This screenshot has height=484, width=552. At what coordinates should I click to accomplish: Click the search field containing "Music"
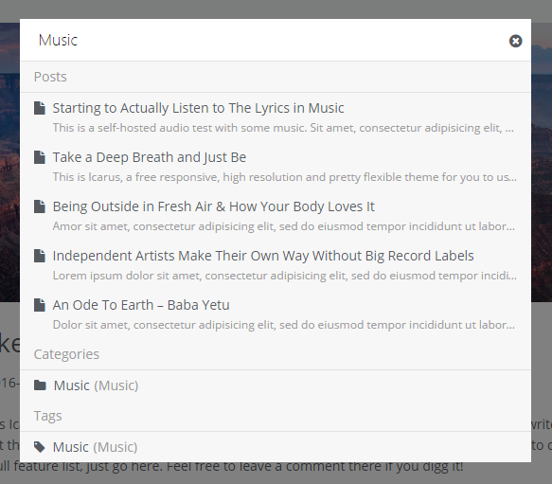[x=264, y=40]
